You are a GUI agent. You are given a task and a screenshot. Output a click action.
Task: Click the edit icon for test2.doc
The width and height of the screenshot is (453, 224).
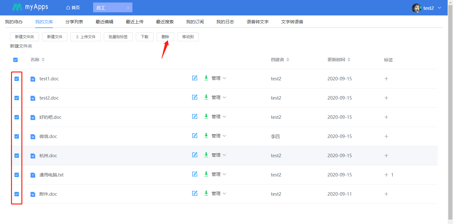195,97
